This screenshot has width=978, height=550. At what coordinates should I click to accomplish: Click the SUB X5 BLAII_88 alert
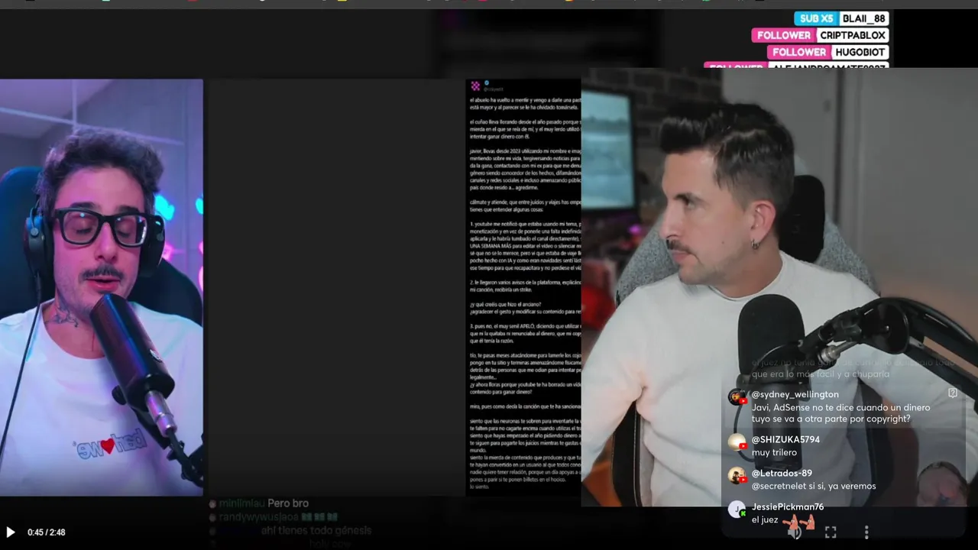click(840, 18)
